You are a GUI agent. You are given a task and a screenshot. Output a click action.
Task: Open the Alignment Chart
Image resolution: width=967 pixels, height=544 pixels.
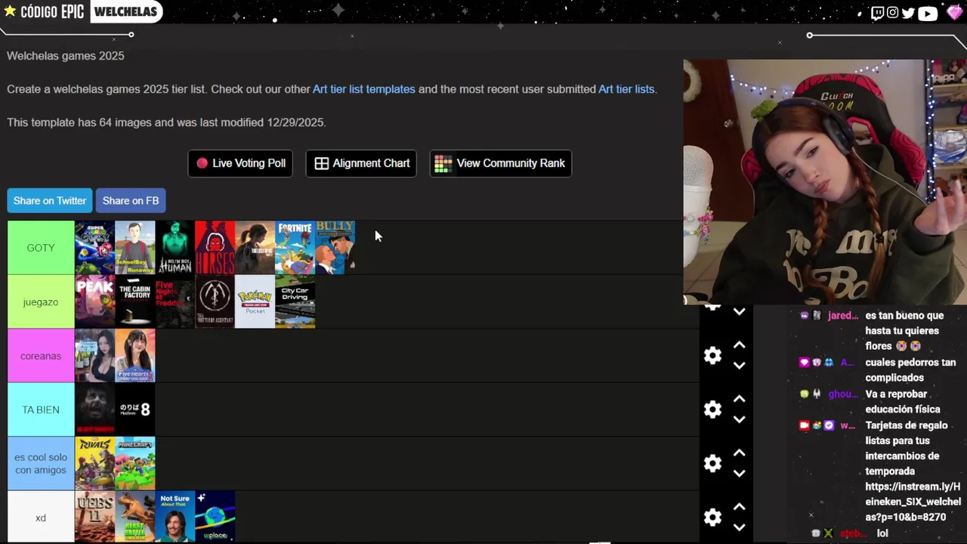(361, 163)
